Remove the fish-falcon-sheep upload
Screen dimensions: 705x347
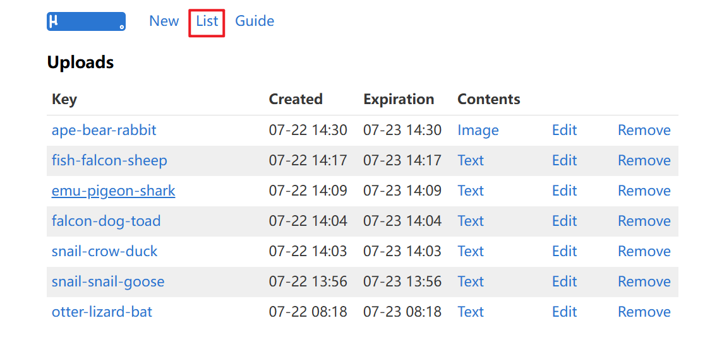pyautogui.click(x=644, y=160)
